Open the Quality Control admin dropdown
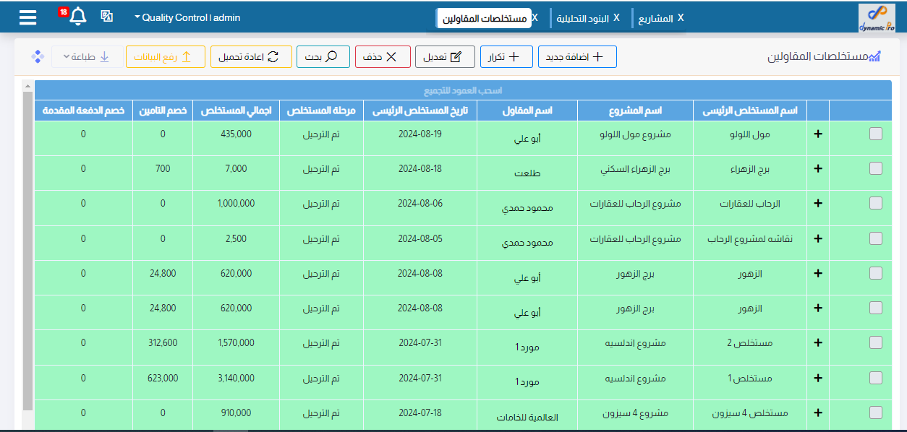Image resolution: width=907 pixels, height=432 pixels. [187, 17]
